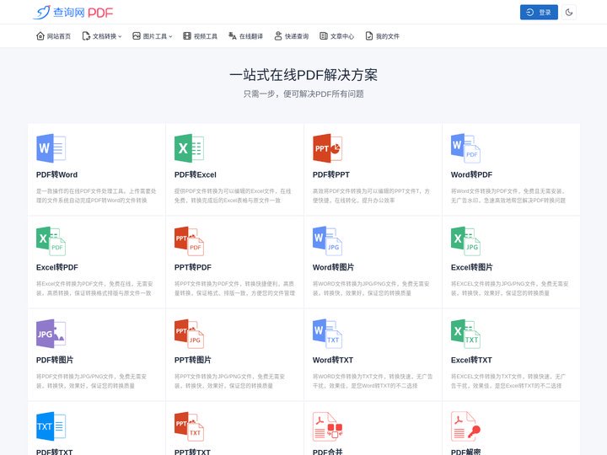Open 快递查询 menu item
The height and width of the screenshot is (455, 607).
(292, 36)
